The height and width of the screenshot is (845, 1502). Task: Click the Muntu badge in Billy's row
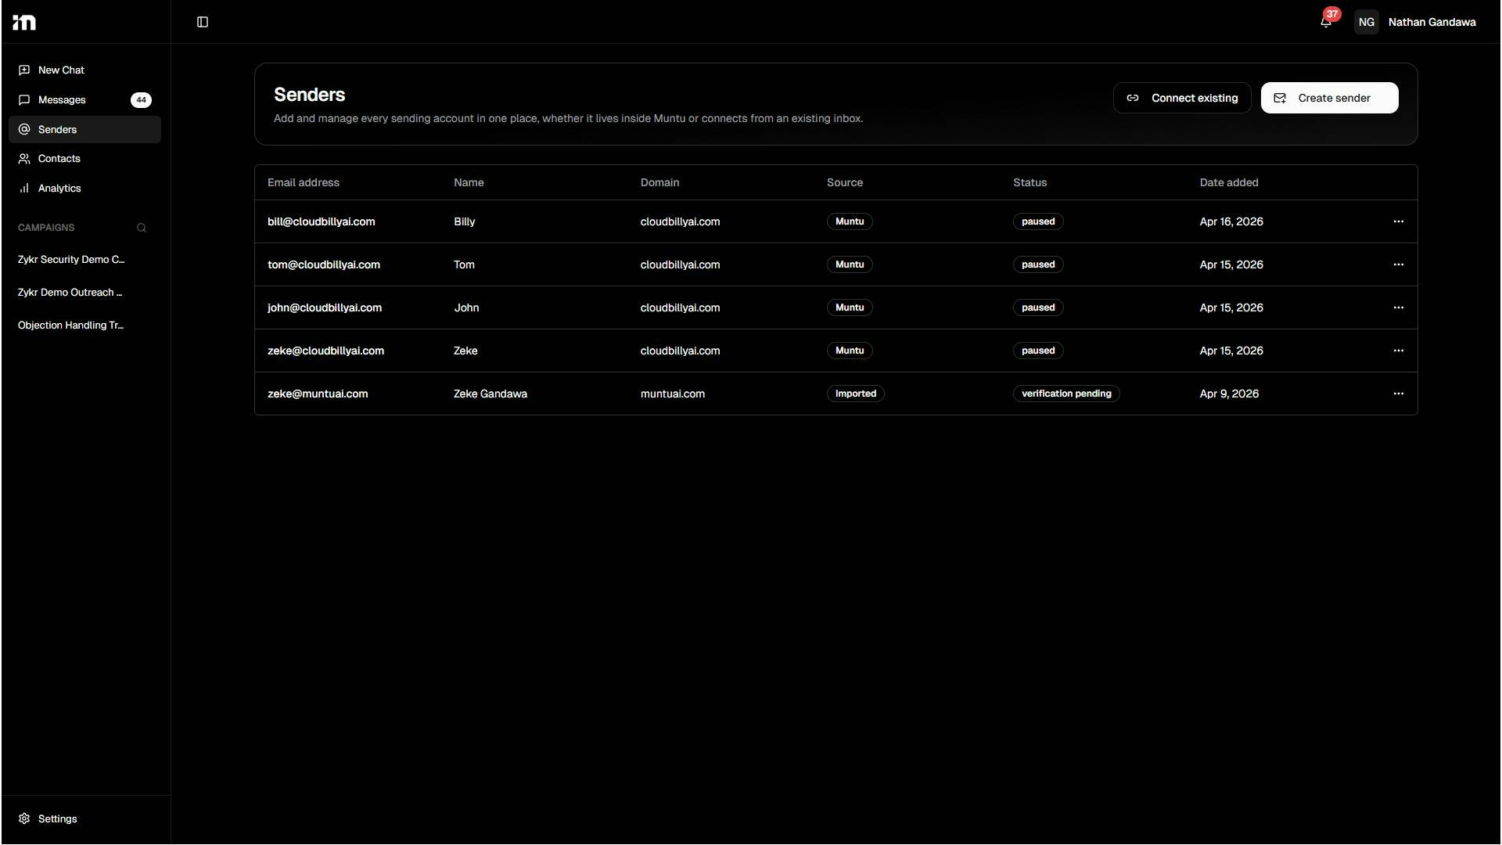pyautogui.click(x=850, y=222)
